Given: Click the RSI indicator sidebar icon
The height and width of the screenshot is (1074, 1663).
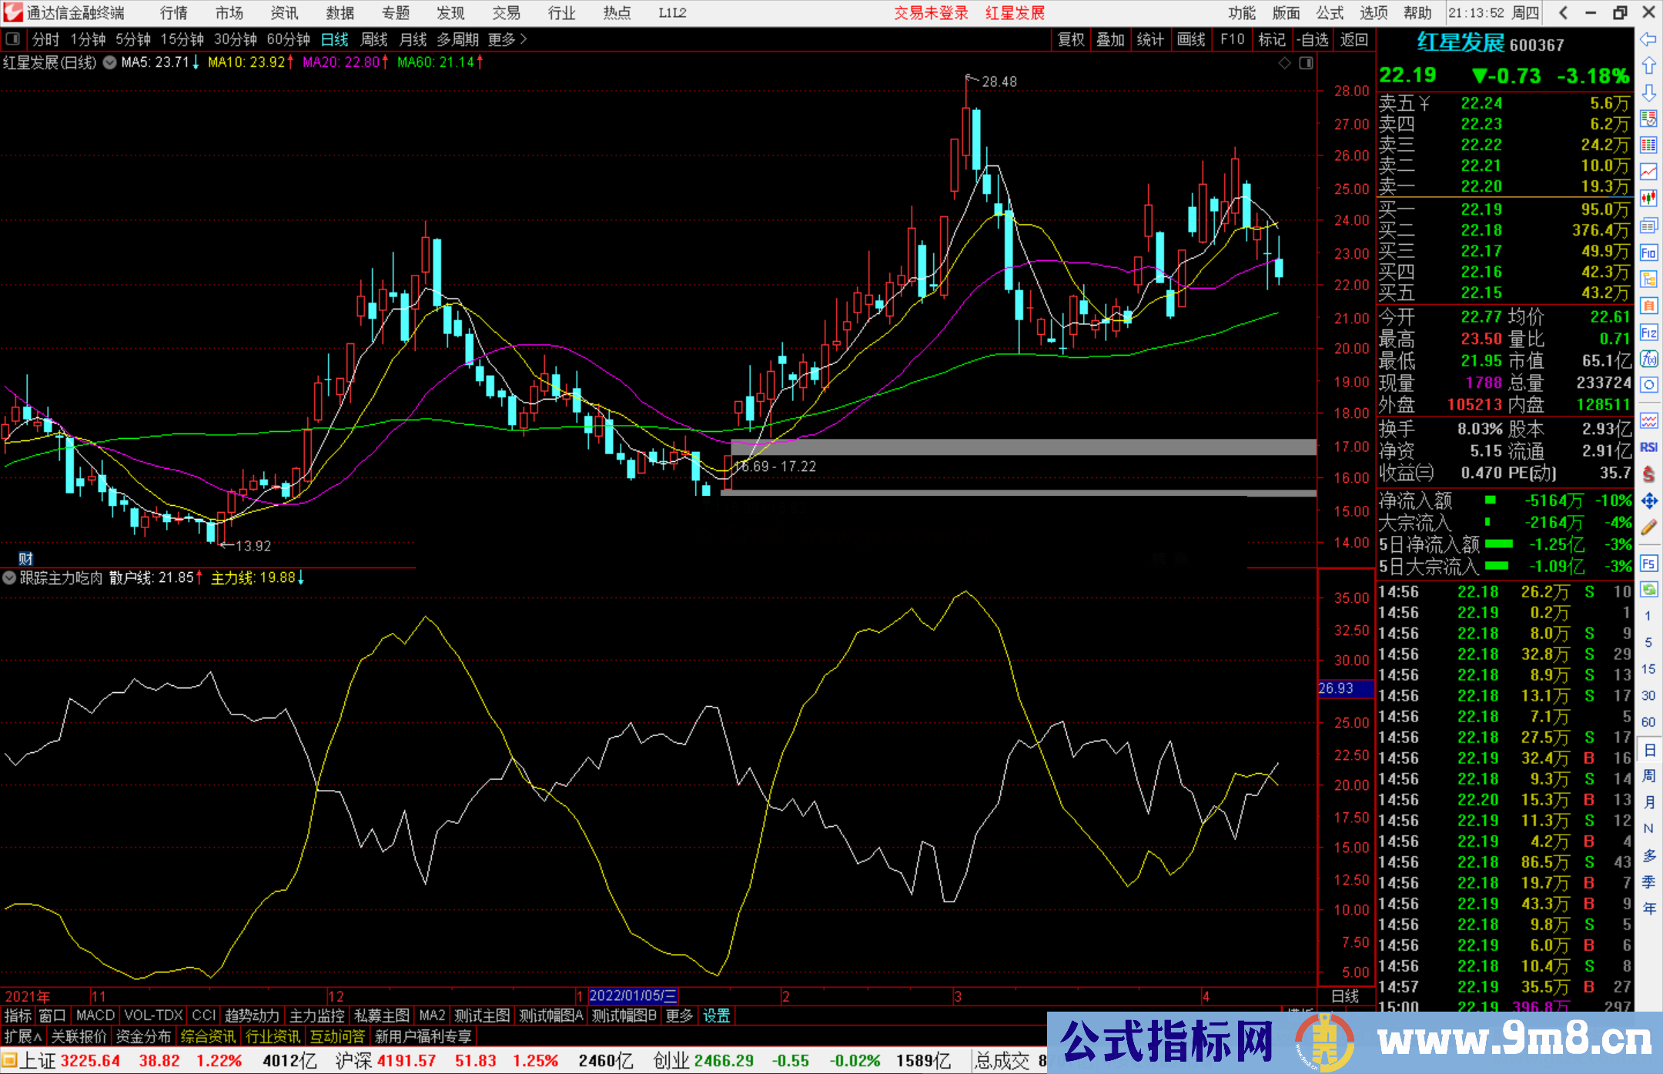Looking at the screenshot, I should 1648,447.
